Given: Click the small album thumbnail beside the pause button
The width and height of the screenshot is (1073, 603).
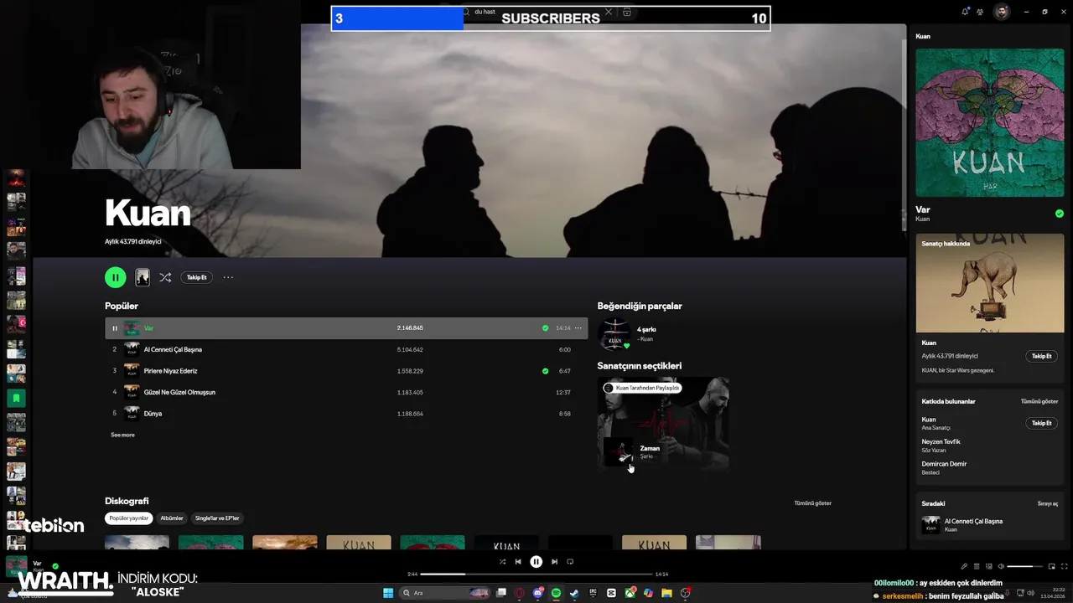Looking at the screenshot, I should click(143, 277).
